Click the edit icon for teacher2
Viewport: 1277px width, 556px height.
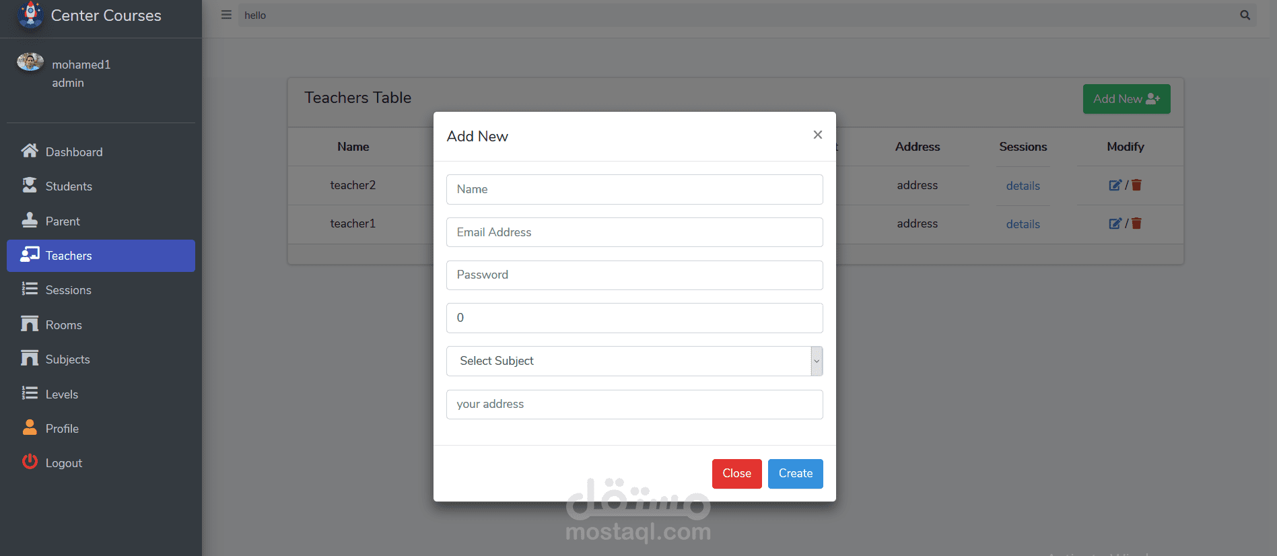tap(1115, 185)
